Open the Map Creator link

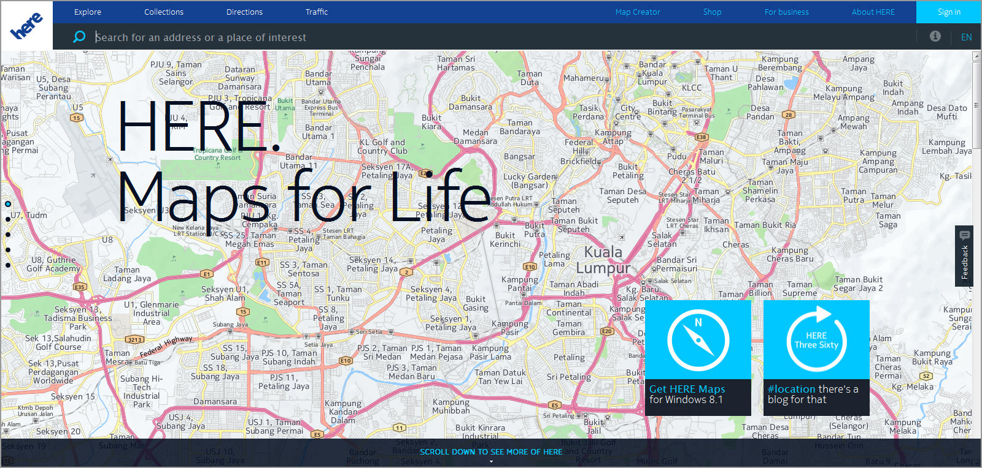tap(638, 12)
